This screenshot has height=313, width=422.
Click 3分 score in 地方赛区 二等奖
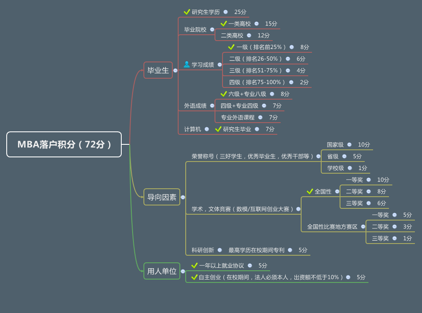tap(407, 227)
